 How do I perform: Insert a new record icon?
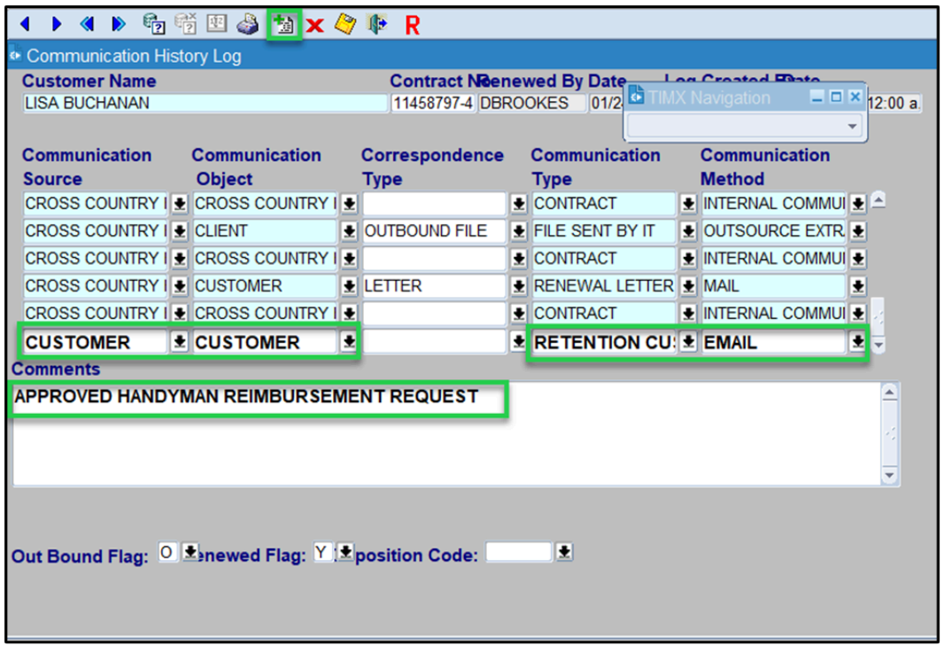tap(283, 25)
